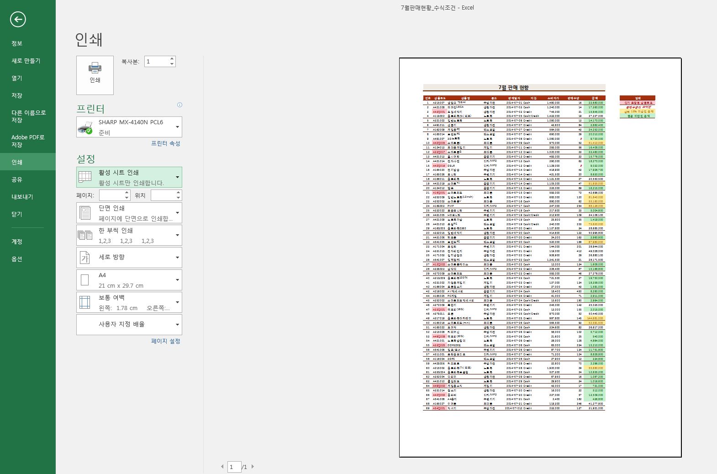Click the active sheet grid icon

(85, 177)
